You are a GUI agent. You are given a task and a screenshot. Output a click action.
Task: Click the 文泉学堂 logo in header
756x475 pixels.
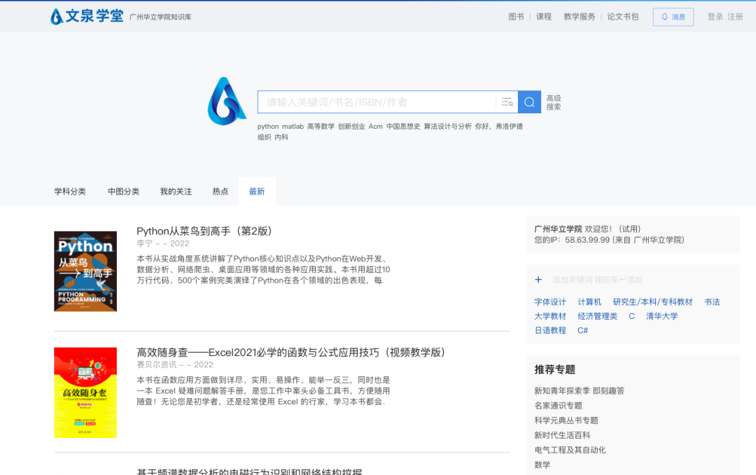click(x=87, y=16)
